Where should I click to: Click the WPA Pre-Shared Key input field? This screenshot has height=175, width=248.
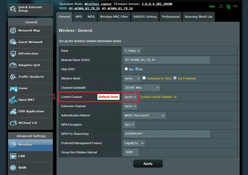[167, 134]
